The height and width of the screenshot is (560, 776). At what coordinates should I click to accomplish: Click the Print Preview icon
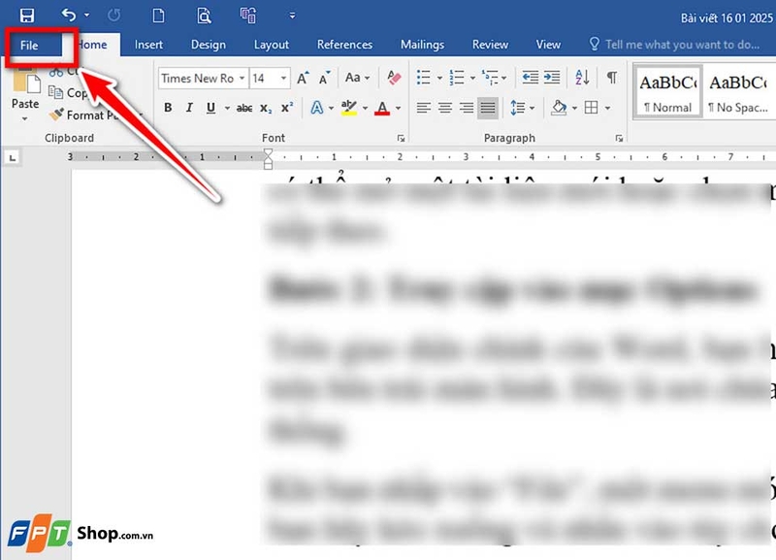click(204, 16)
